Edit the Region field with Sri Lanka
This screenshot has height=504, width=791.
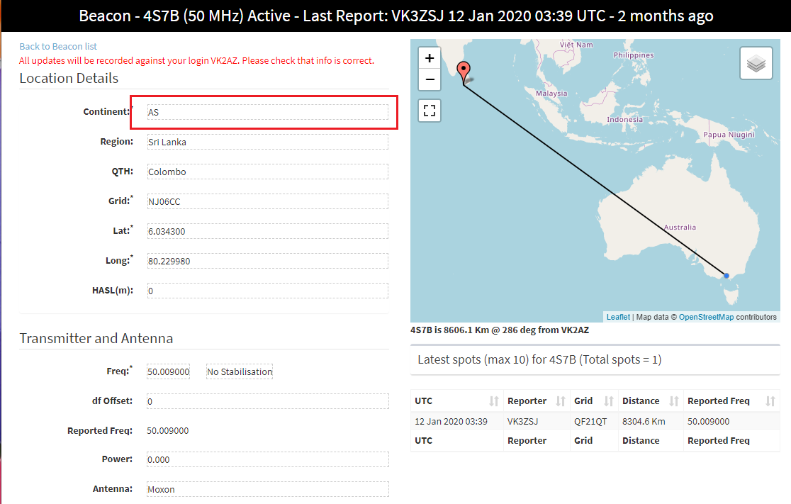267,142
